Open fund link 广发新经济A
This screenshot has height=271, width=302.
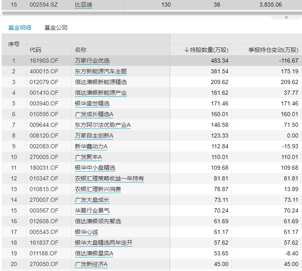(91, 264)
